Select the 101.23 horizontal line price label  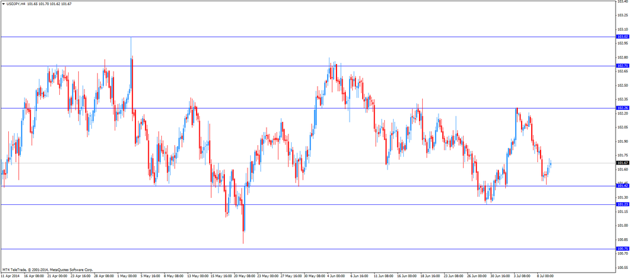coord(622,204)
